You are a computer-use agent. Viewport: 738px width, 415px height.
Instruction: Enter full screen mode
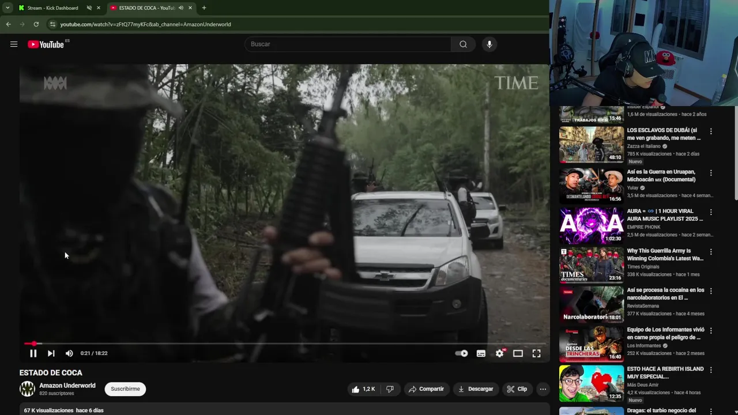pos(536,353)
